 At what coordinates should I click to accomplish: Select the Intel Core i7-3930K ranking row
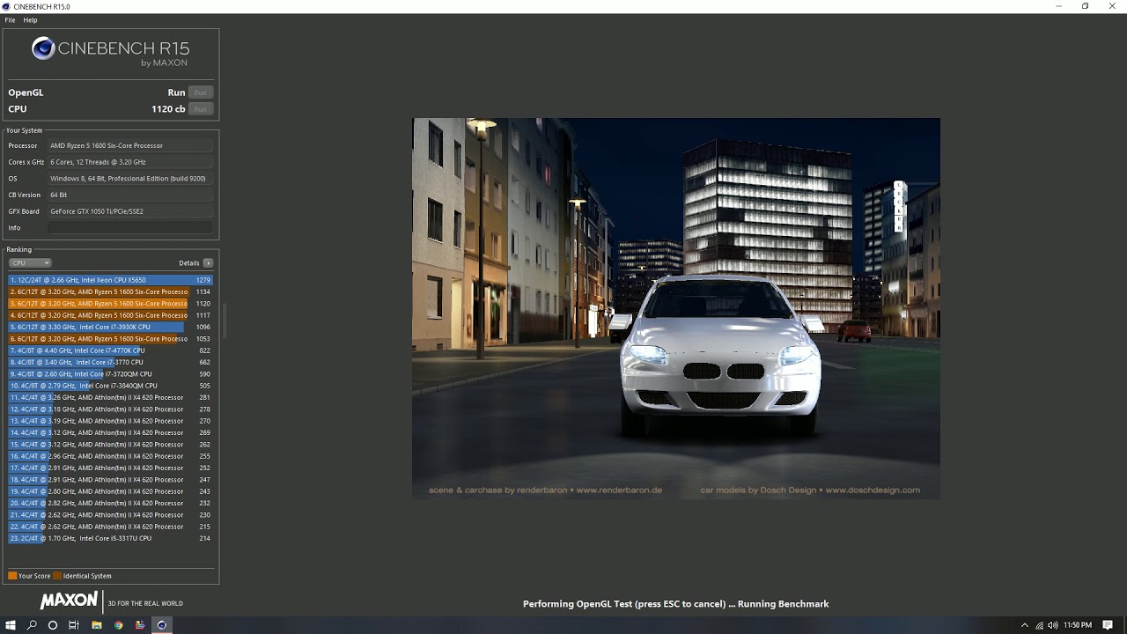click(x=111, y=327)
